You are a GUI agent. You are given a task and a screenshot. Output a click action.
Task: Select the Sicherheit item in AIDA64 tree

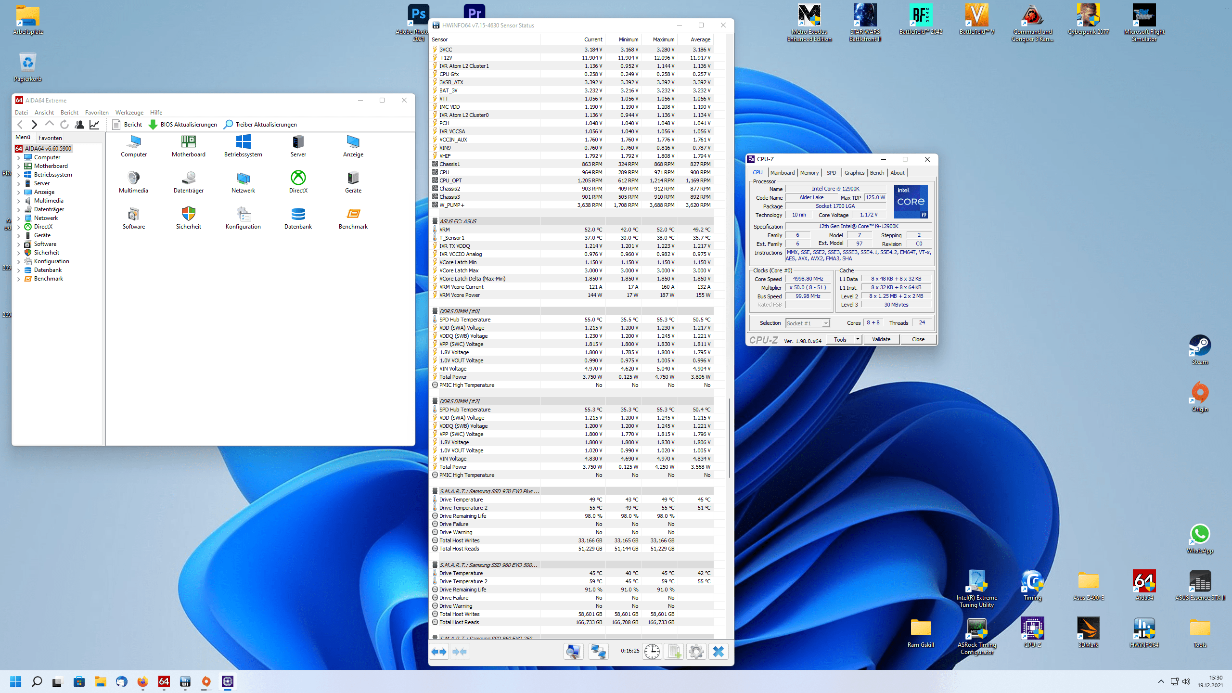click(x=46, y=253)
